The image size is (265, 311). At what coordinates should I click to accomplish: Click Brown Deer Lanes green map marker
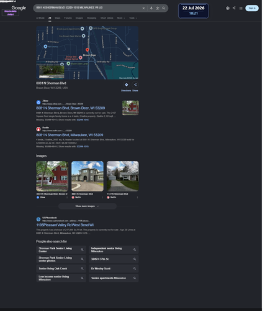[68, 63]
